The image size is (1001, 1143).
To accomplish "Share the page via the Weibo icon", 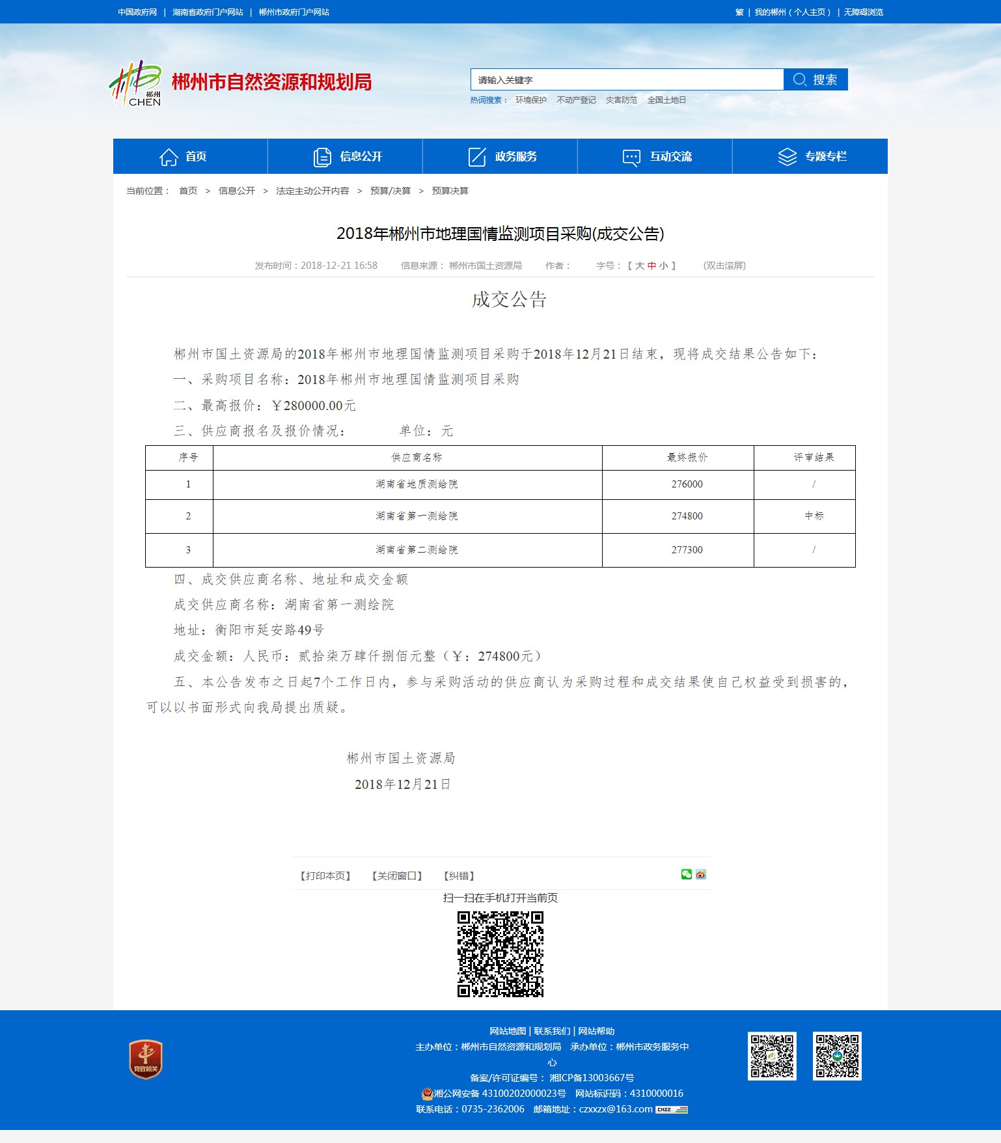I will click(x=701, y=874).
